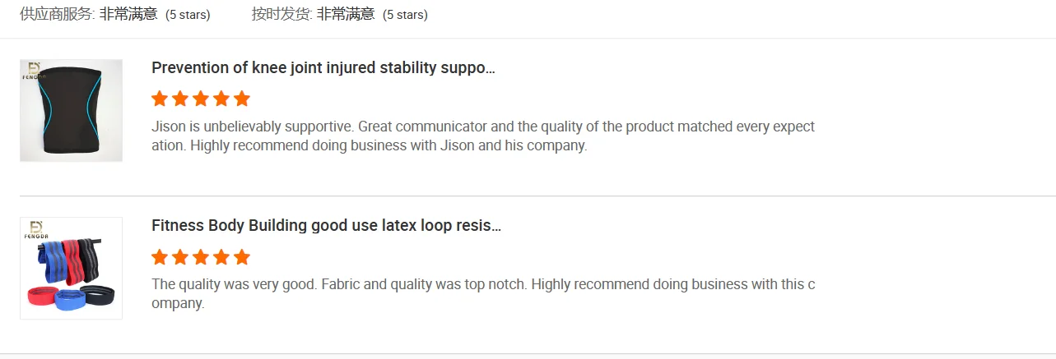The image size is (1056, 359).
Task: Click the fifth star of the knee support review
Action: click(242, 99)
